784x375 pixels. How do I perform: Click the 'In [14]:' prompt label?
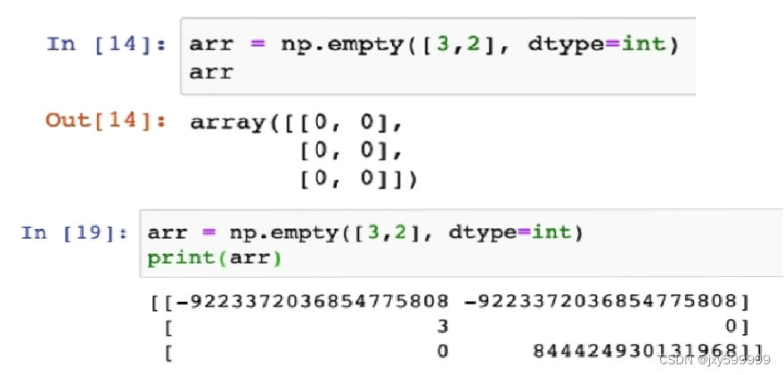[x=106, y=44]
